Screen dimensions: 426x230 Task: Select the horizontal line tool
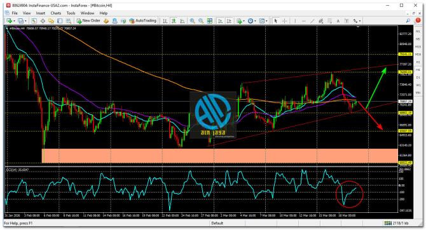click(304, 21)
